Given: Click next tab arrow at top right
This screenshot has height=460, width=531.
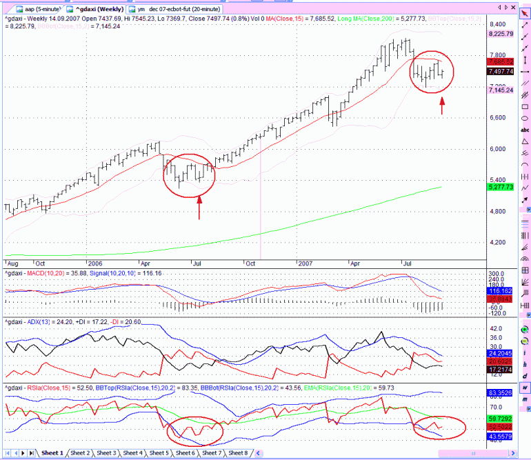Looking at the screenshot, I should tap(506, 7).
